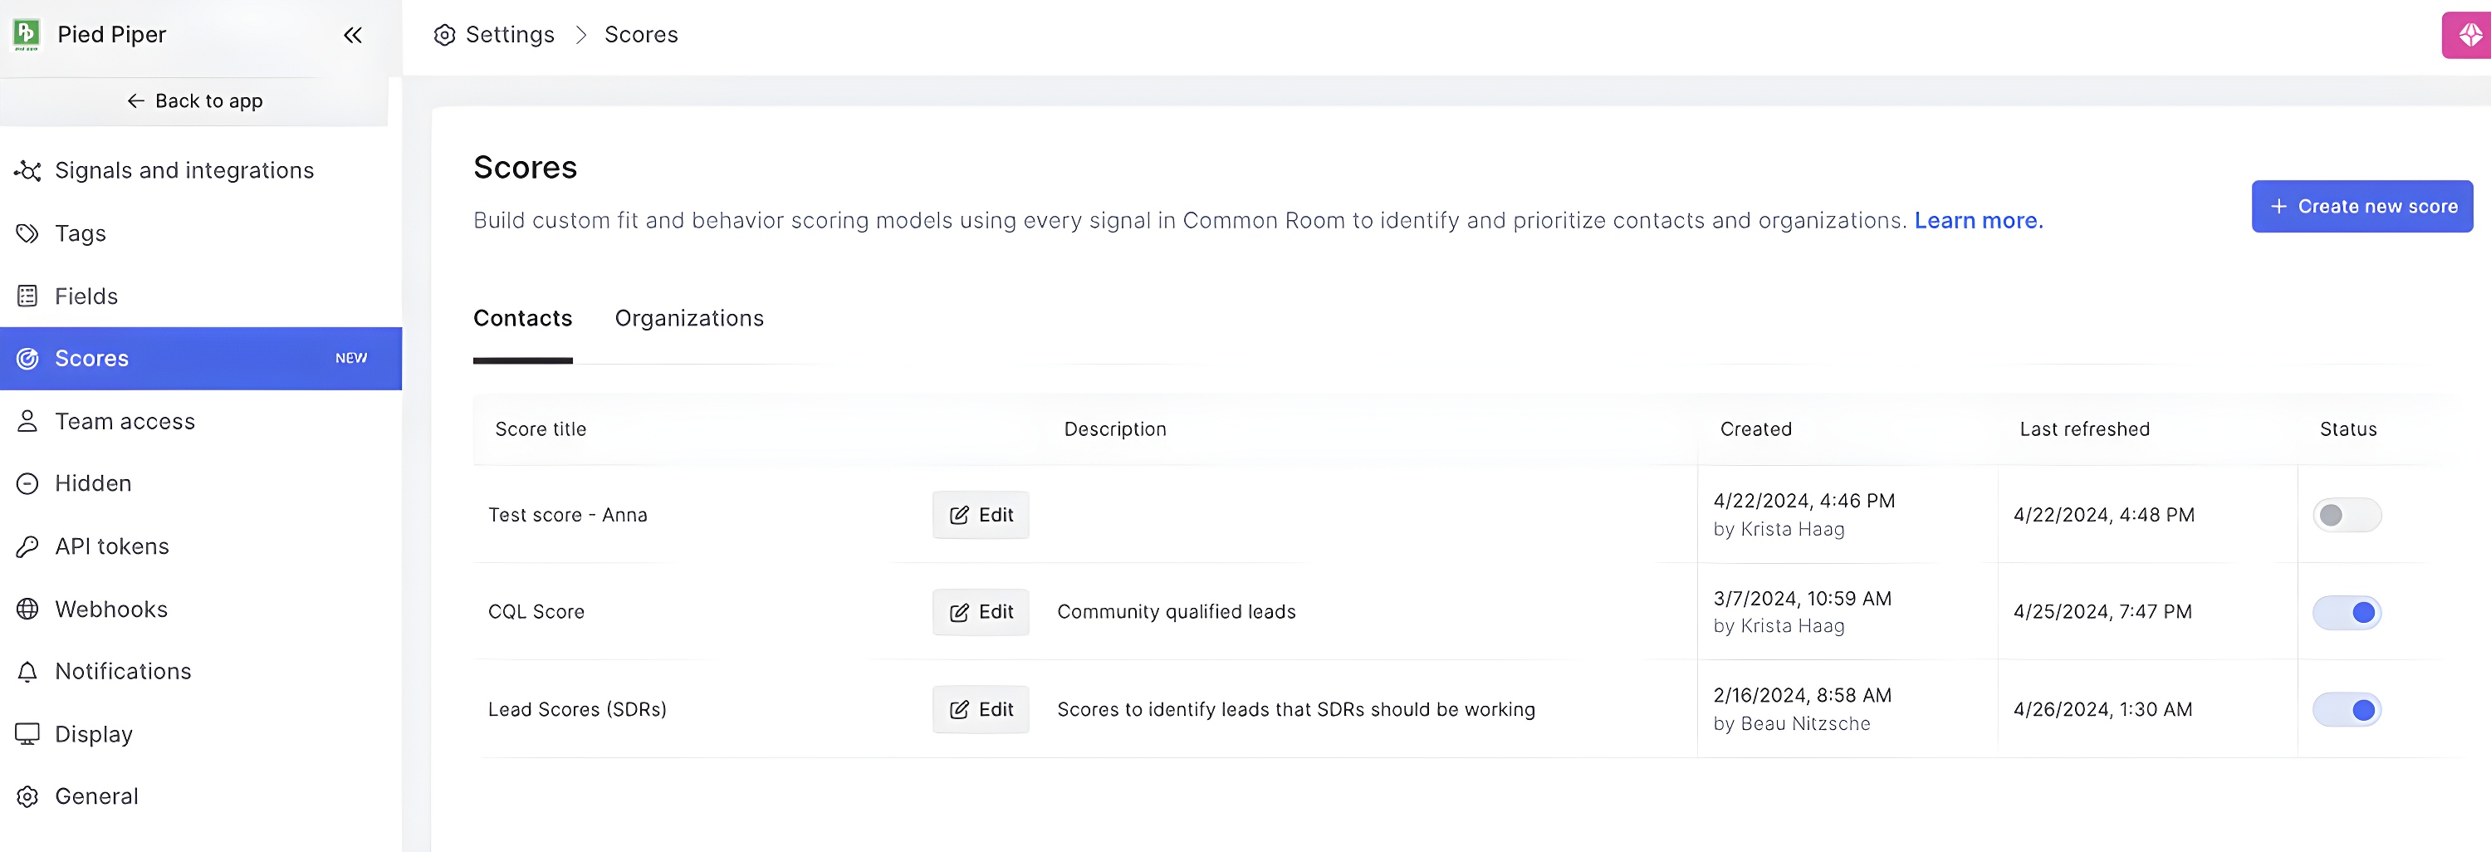Edit the CQL Score row

pyautogui.click(x=981, y=612)
